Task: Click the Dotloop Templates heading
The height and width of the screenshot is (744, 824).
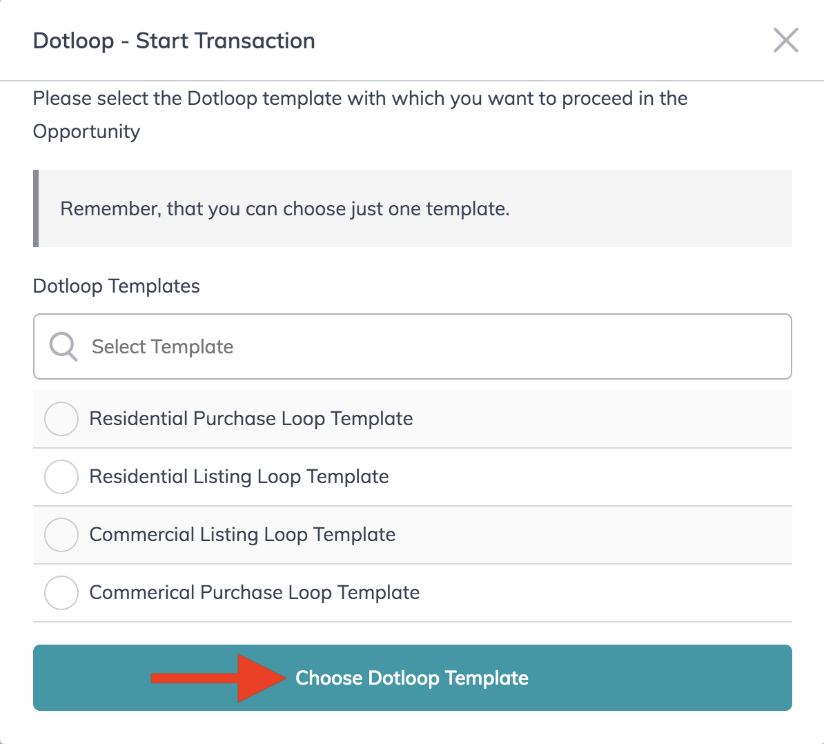Action: pyautogui.click(x=116, y=286)
